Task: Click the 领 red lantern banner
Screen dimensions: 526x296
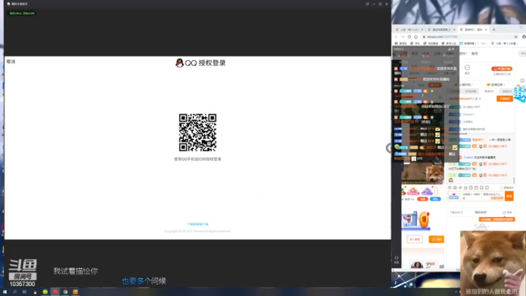Action: 424,220
